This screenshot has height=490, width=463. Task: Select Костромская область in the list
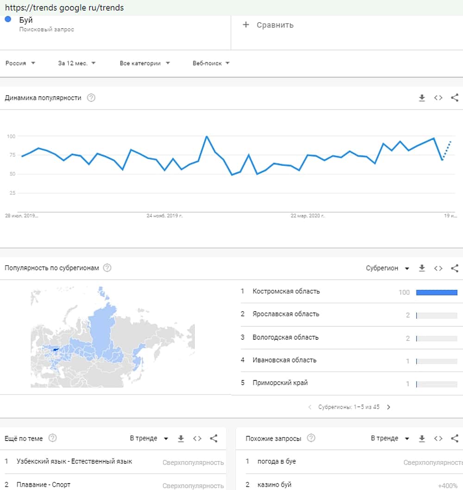pyautogui.click(x=286, y=292)
